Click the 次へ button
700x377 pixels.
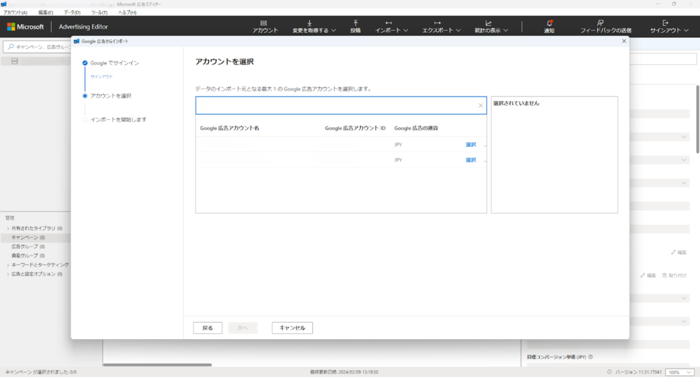(243, 328)
